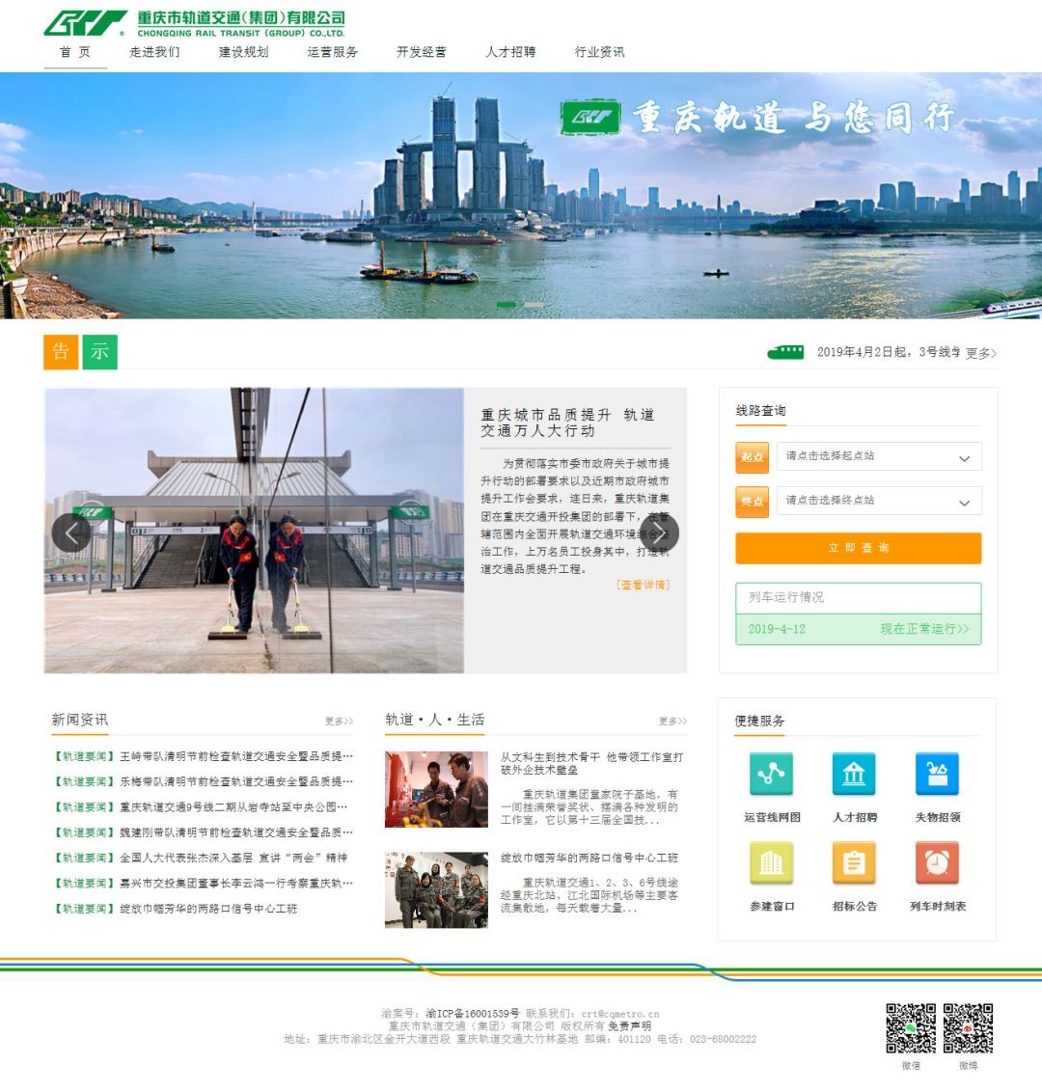
Task: Click the Weibo QR code
Action: tap(968, 1028)
